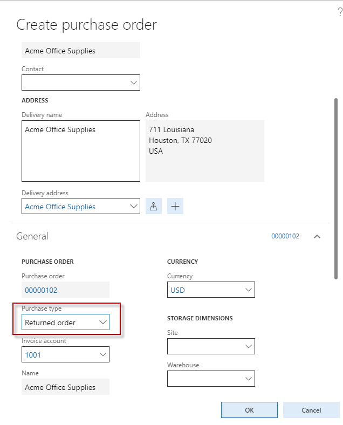Click the Acme Office Supplies vendor field at top
The height and width of the screenshot is (425, 343).
80,51
